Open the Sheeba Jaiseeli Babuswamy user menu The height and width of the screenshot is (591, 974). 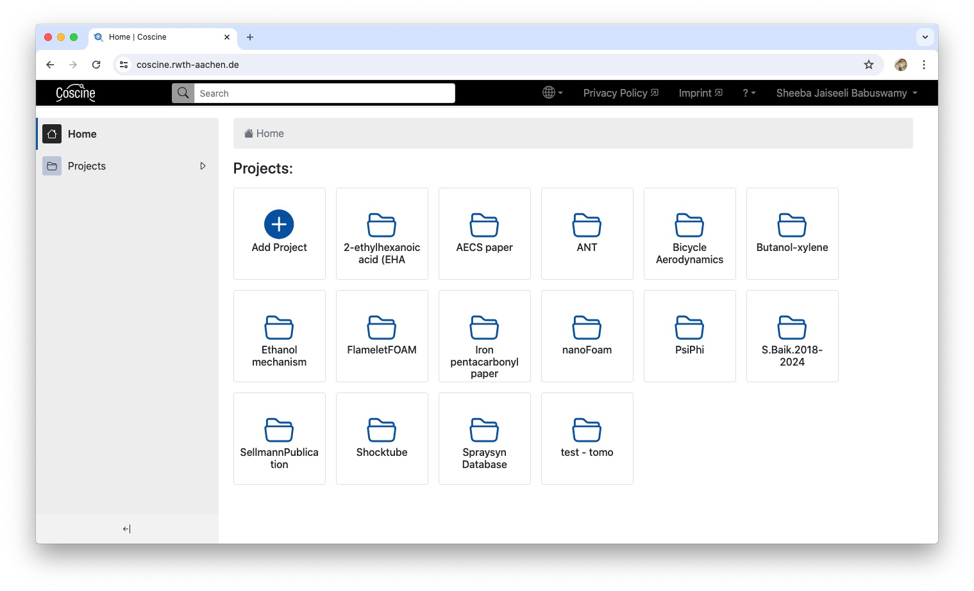[x=846, y=93]
